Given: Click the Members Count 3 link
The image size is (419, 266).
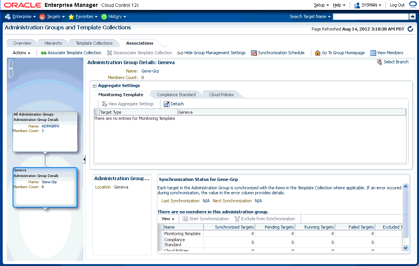Looking at the screenshot, I should click(x=43, y=131).
